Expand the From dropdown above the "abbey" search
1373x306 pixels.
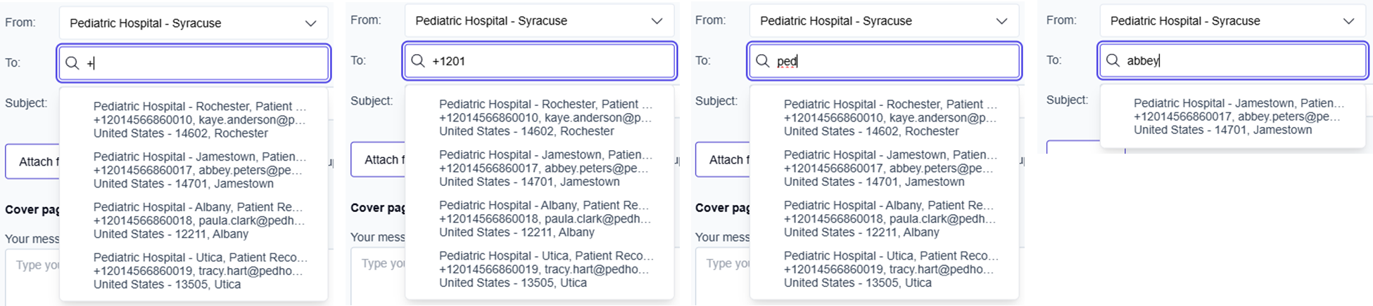1348,21
